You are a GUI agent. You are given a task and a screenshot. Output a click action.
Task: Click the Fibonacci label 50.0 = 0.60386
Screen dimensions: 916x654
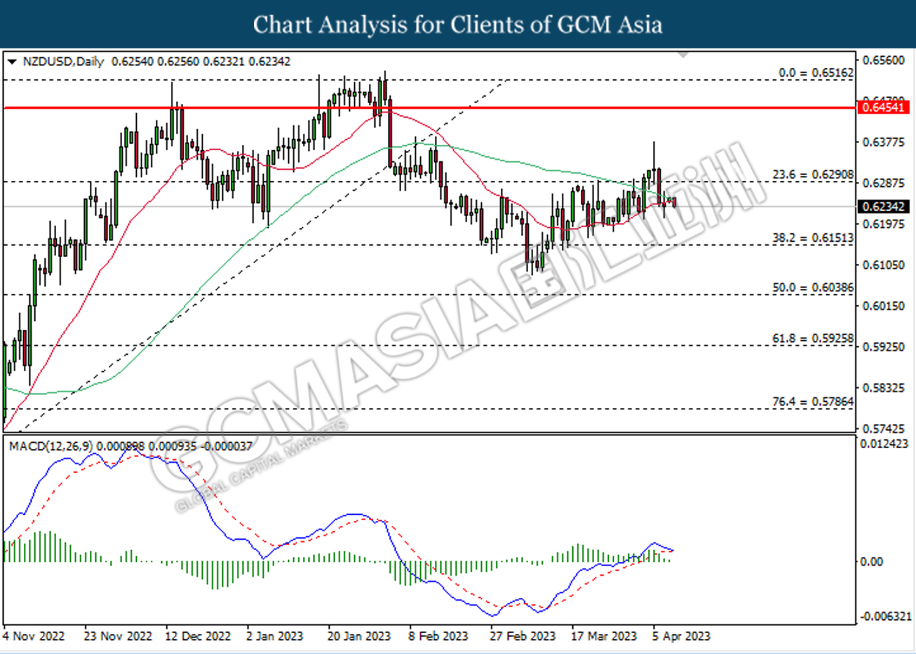(813, 287)
